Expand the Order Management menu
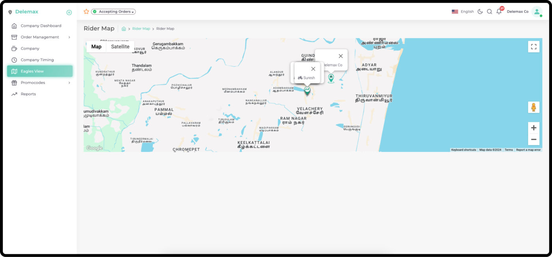This screenshot has width=552, height=257. click(40, 37)
